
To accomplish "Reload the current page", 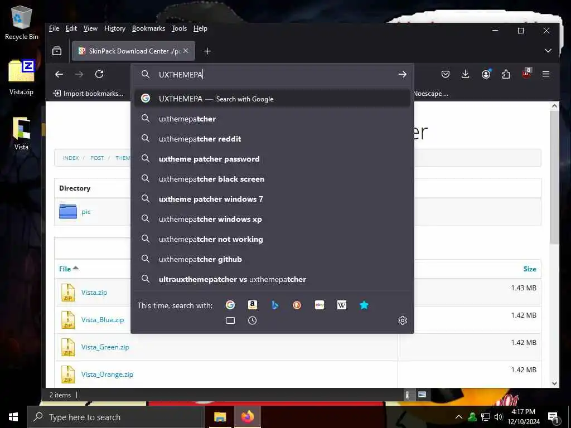I will coord(99,75).
